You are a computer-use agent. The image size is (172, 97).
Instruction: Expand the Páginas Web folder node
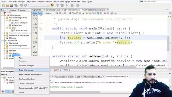5,43
